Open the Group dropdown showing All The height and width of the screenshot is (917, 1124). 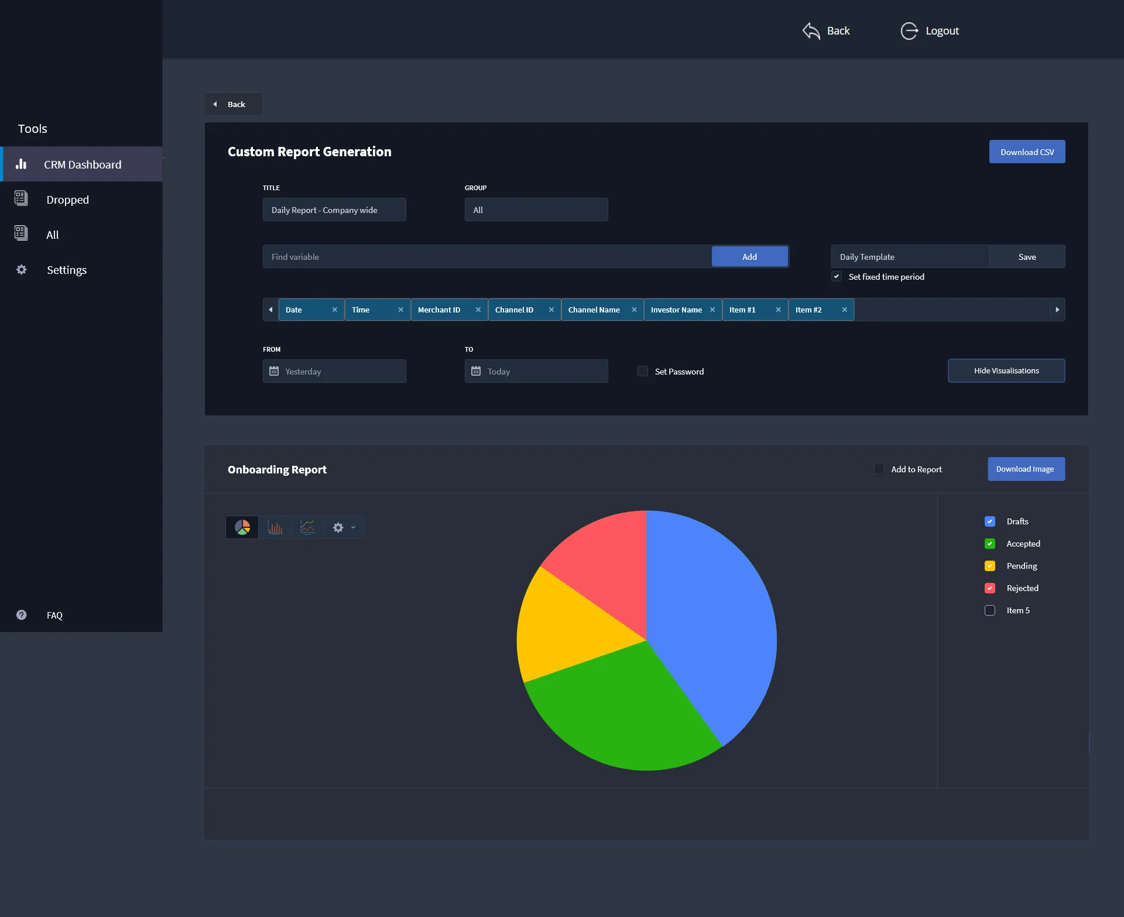tap(536, 210)
